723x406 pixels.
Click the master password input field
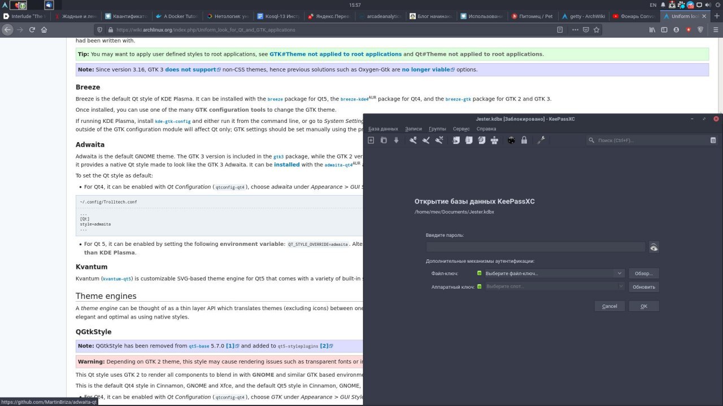tap(535, 247)
